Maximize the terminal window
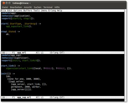128x103 pixels. [x=9, y=3]
